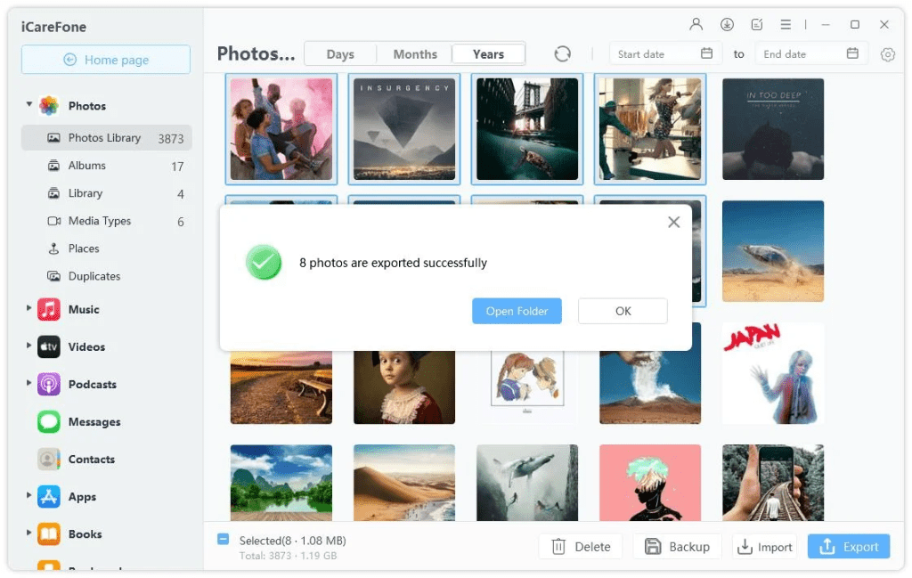Select the In Too Deep thumbnail
The height and width of the screenshot is (578, 912).
(x=773, y=129)
